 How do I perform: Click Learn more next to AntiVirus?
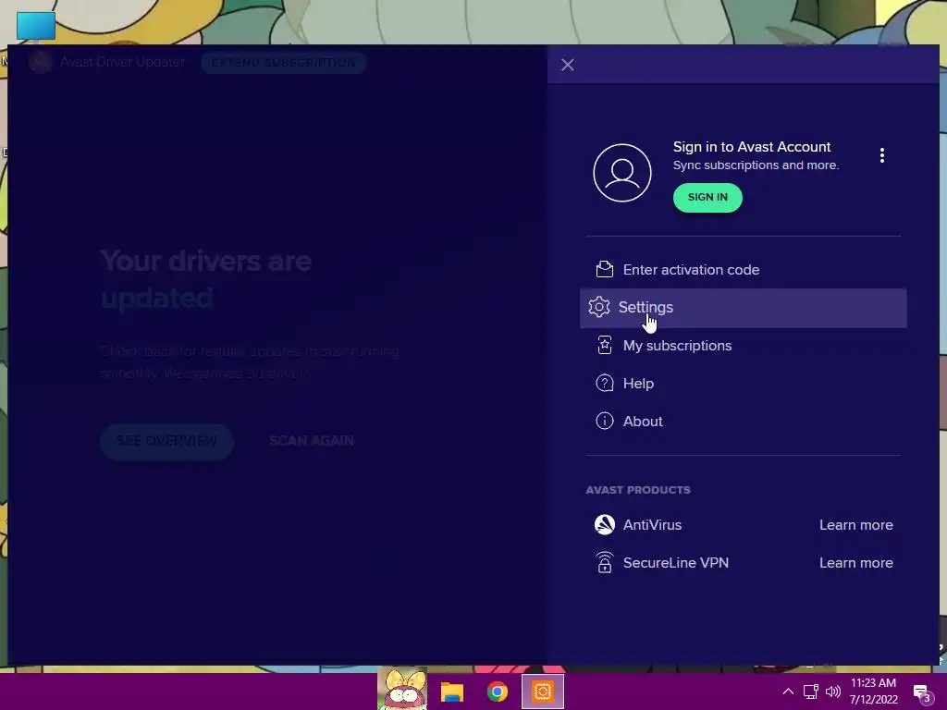(x=855, y=525)
